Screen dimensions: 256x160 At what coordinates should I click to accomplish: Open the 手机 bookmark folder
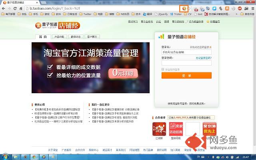(34, 14)
